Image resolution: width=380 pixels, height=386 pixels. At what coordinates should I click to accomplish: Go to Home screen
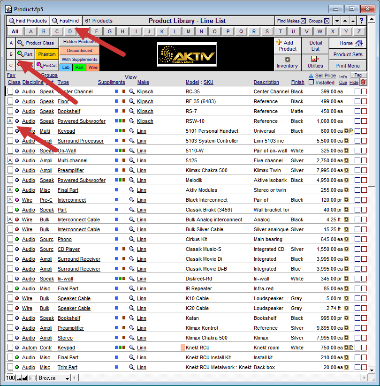click(x=348, y=43)
